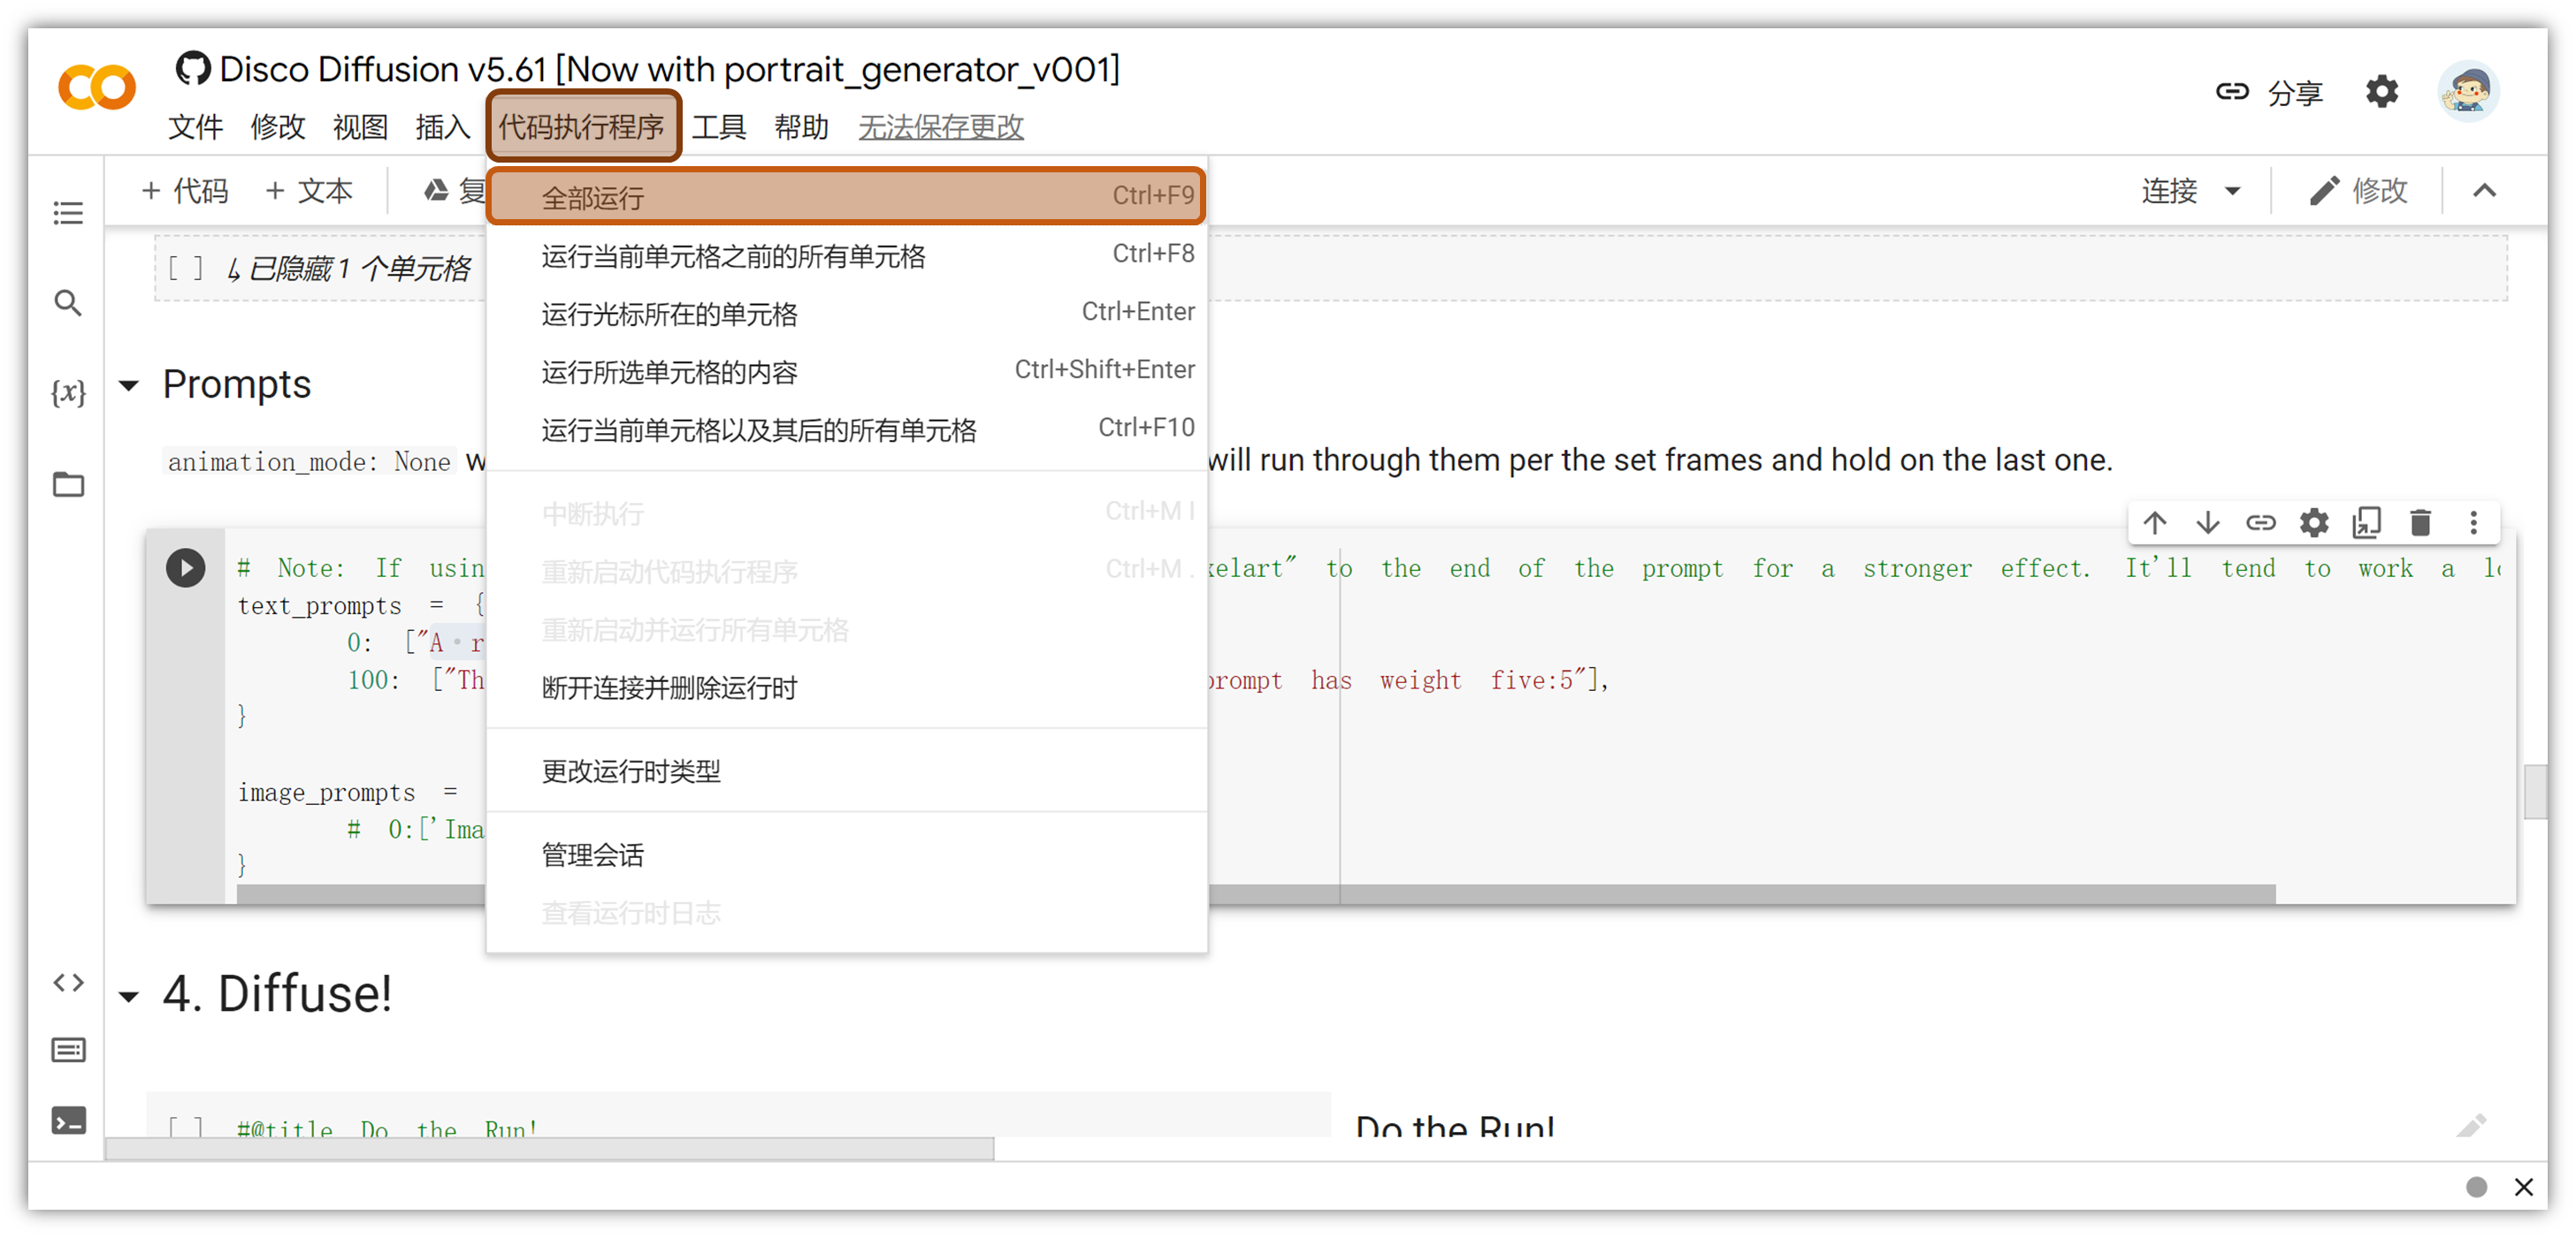The height and width of the screenshot is (1238, 2576).
Task: Open the command palette sidebar icon
Action: [68, 1050]
